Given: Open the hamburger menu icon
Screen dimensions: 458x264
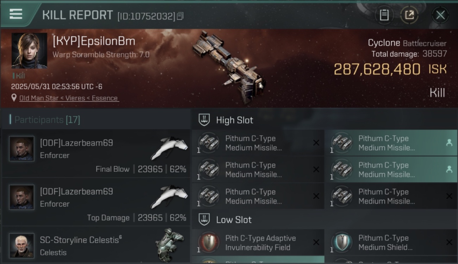Looking at the screenshot, I should click(16, 14).
